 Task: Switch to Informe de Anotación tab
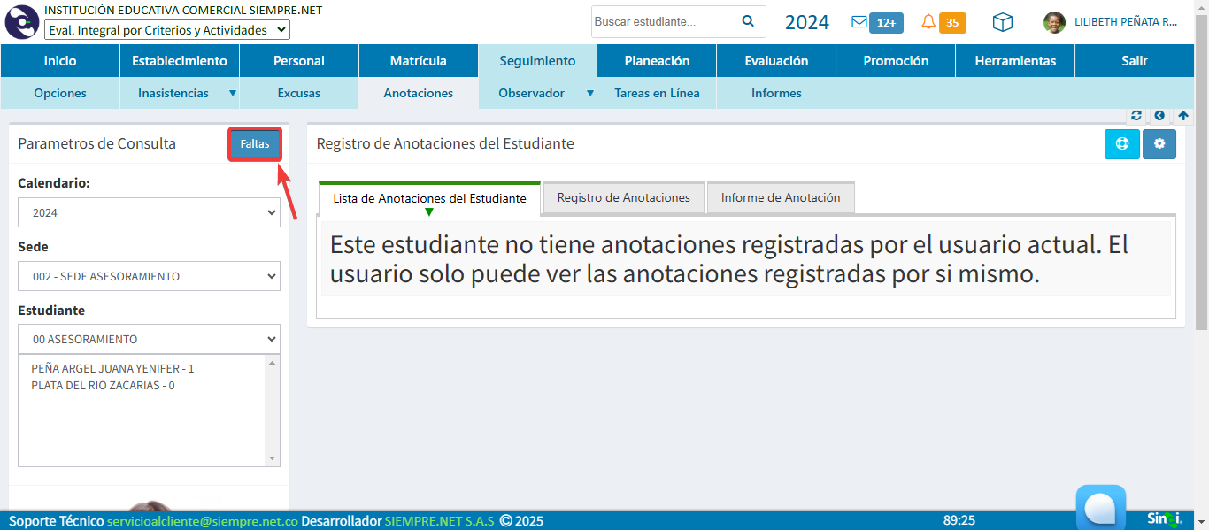[x=781, y=197]
